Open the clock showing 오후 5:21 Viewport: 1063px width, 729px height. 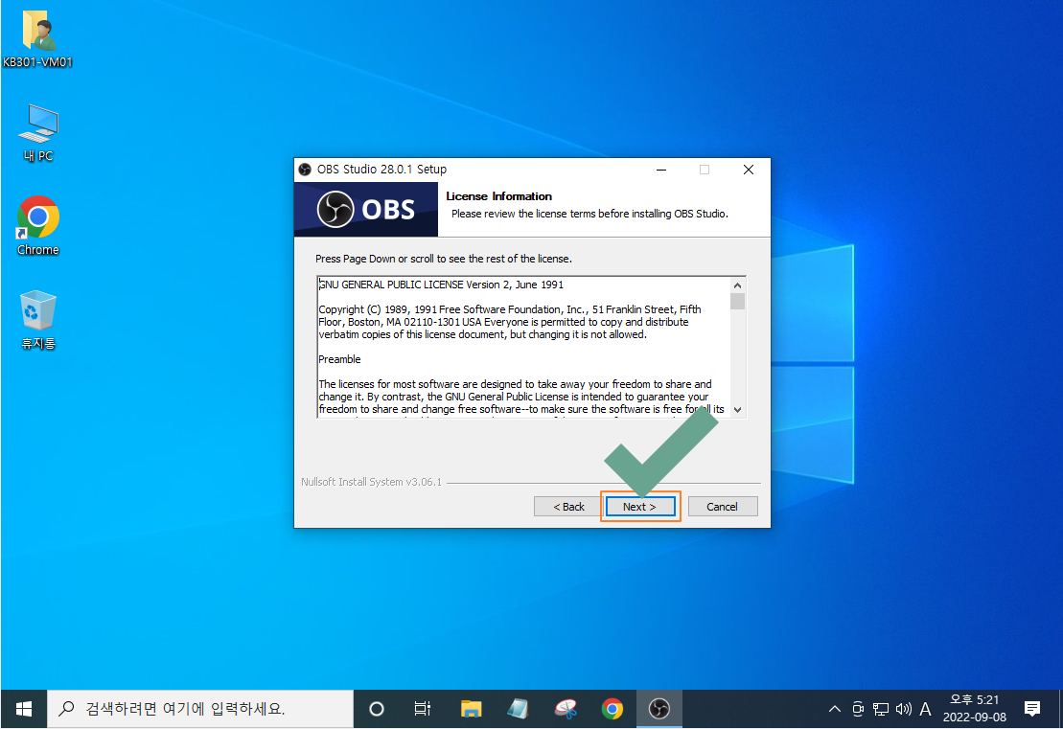coord(974,709)
